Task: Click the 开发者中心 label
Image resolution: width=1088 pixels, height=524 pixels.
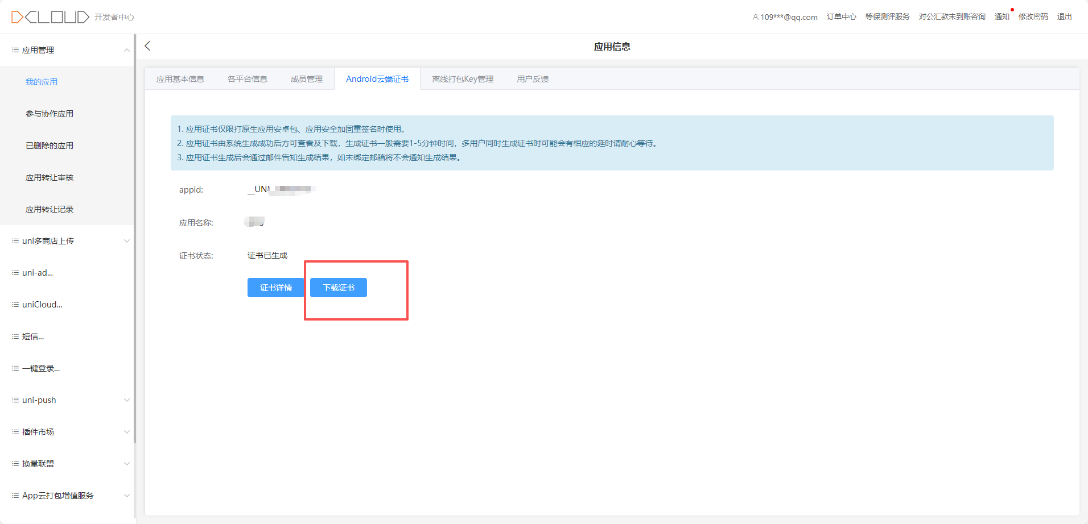Action: click(x=114, y=17)
